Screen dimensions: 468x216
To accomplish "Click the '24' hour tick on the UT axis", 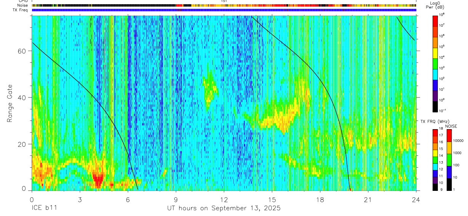I will click(416, 199).
